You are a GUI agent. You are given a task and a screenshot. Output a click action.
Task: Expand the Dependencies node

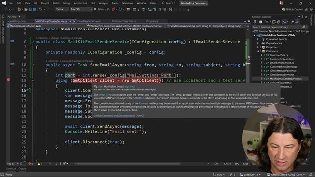coord(258,43)
